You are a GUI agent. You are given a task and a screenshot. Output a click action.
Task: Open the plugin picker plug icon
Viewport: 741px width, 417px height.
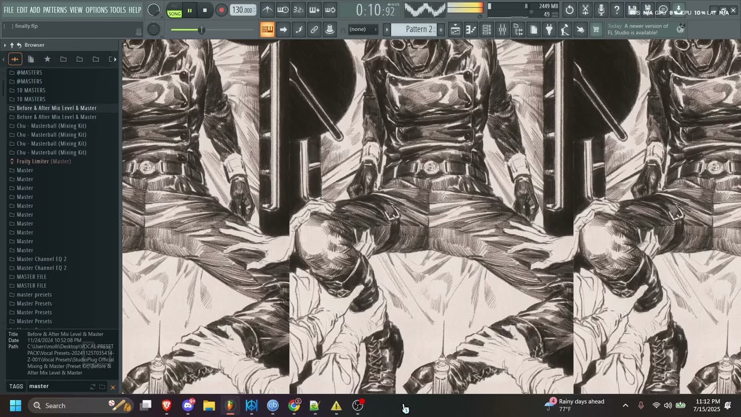(x=549, y=30)
